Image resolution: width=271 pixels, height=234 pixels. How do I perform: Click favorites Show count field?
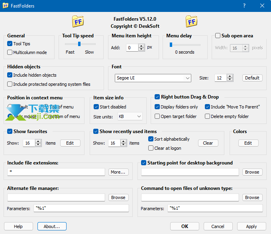pos(29,143)
